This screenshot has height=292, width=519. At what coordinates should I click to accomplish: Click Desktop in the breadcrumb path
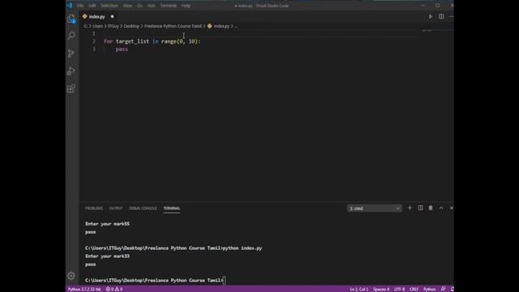click(131, 26)
